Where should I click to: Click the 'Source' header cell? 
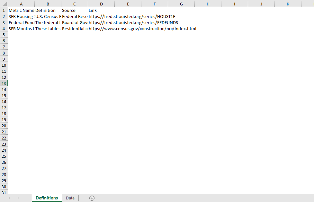tap(75, 10)
